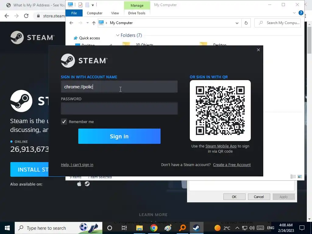Viewport: 312px width, 234px height.
Task: Click the New folder icon in Explorer's title bar
Action: (x=87, y=5)
